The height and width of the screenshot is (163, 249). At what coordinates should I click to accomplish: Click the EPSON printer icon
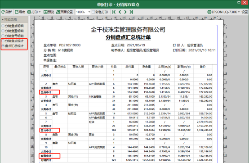pos(209,12)
